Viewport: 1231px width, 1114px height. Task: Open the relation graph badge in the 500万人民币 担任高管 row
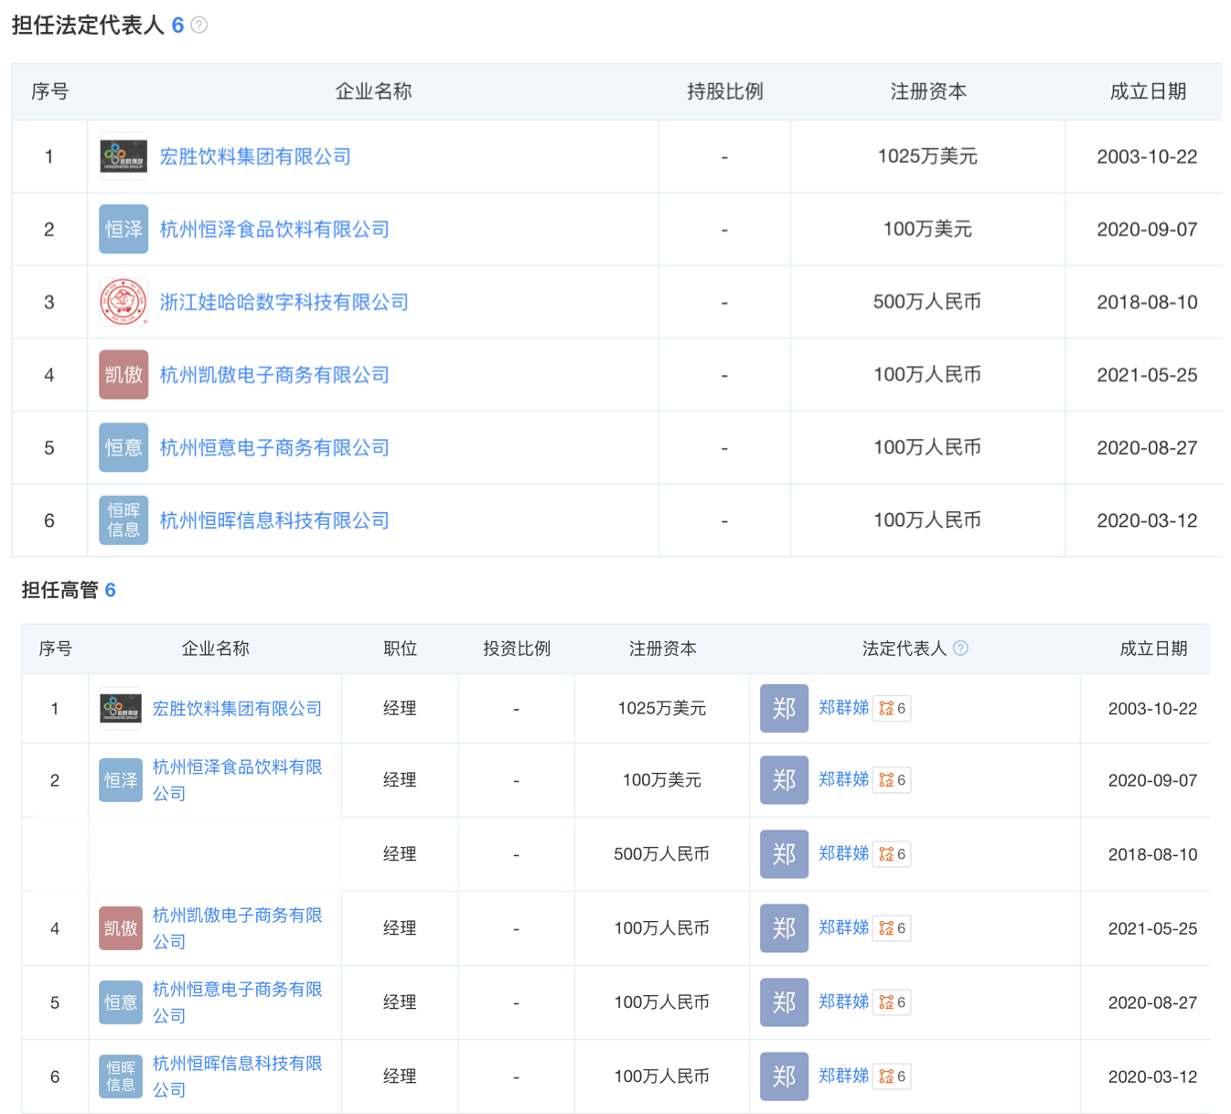[x=892, y=854]
